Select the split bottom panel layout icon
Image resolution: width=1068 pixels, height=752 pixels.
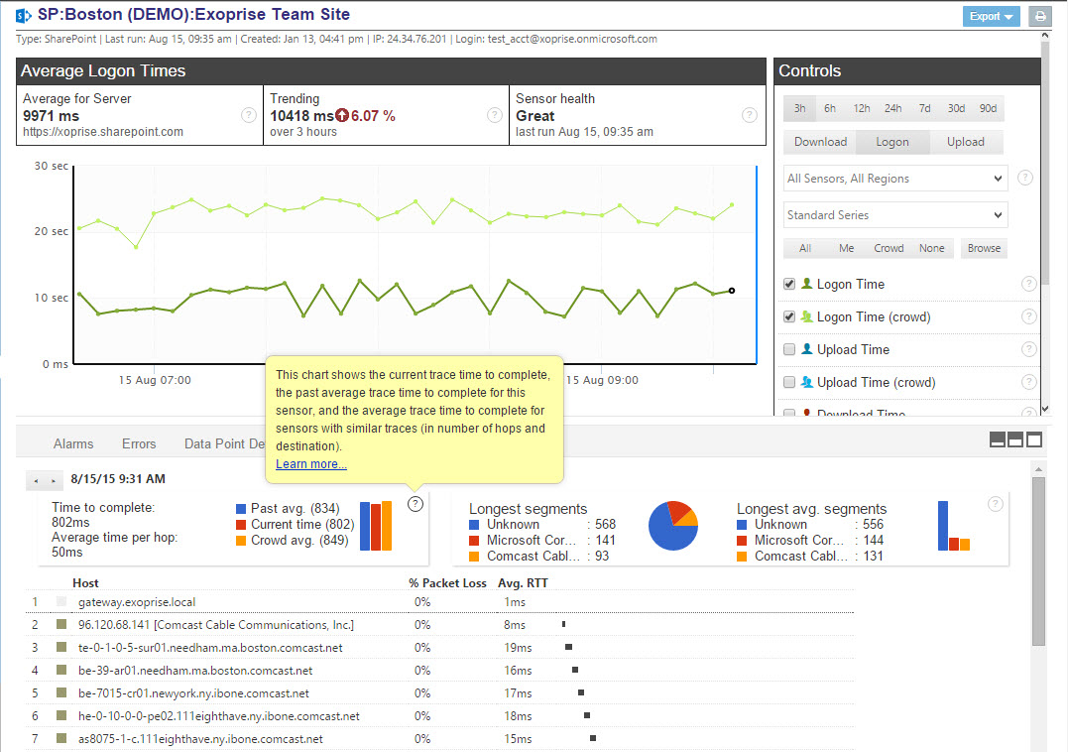point(998,440)
